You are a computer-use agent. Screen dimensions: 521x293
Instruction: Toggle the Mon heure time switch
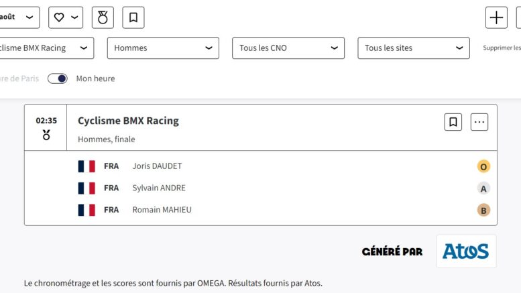pos(58,78)
